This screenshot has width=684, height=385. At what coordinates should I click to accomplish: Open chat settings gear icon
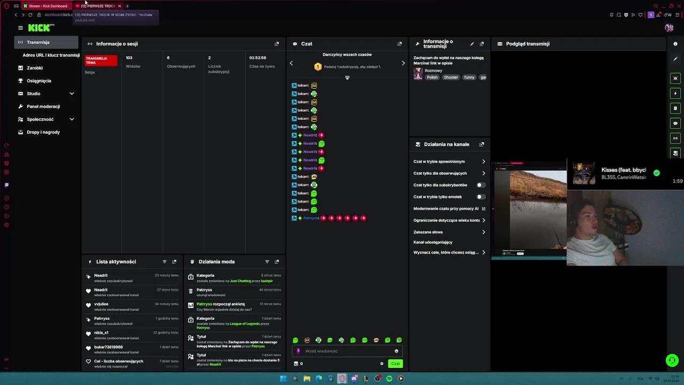click(382, 364)
